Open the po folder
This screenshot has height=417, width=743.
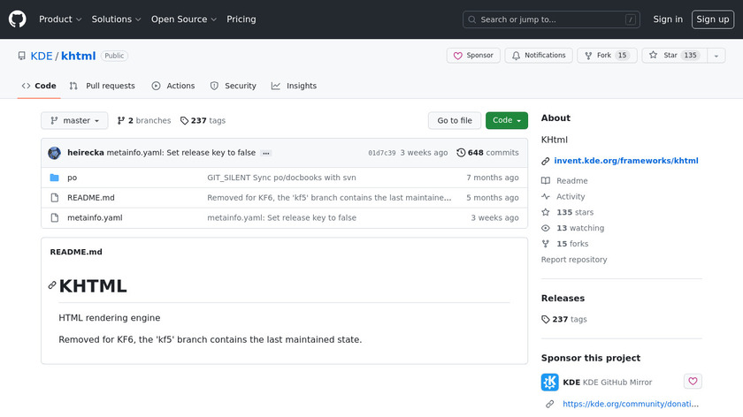tap(73, 178)
